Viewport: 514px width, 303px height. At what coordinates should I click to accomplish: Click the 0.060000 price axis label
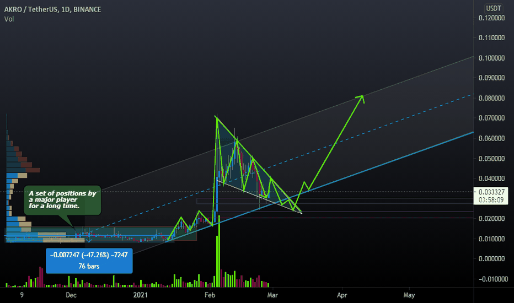pos(491,138)
